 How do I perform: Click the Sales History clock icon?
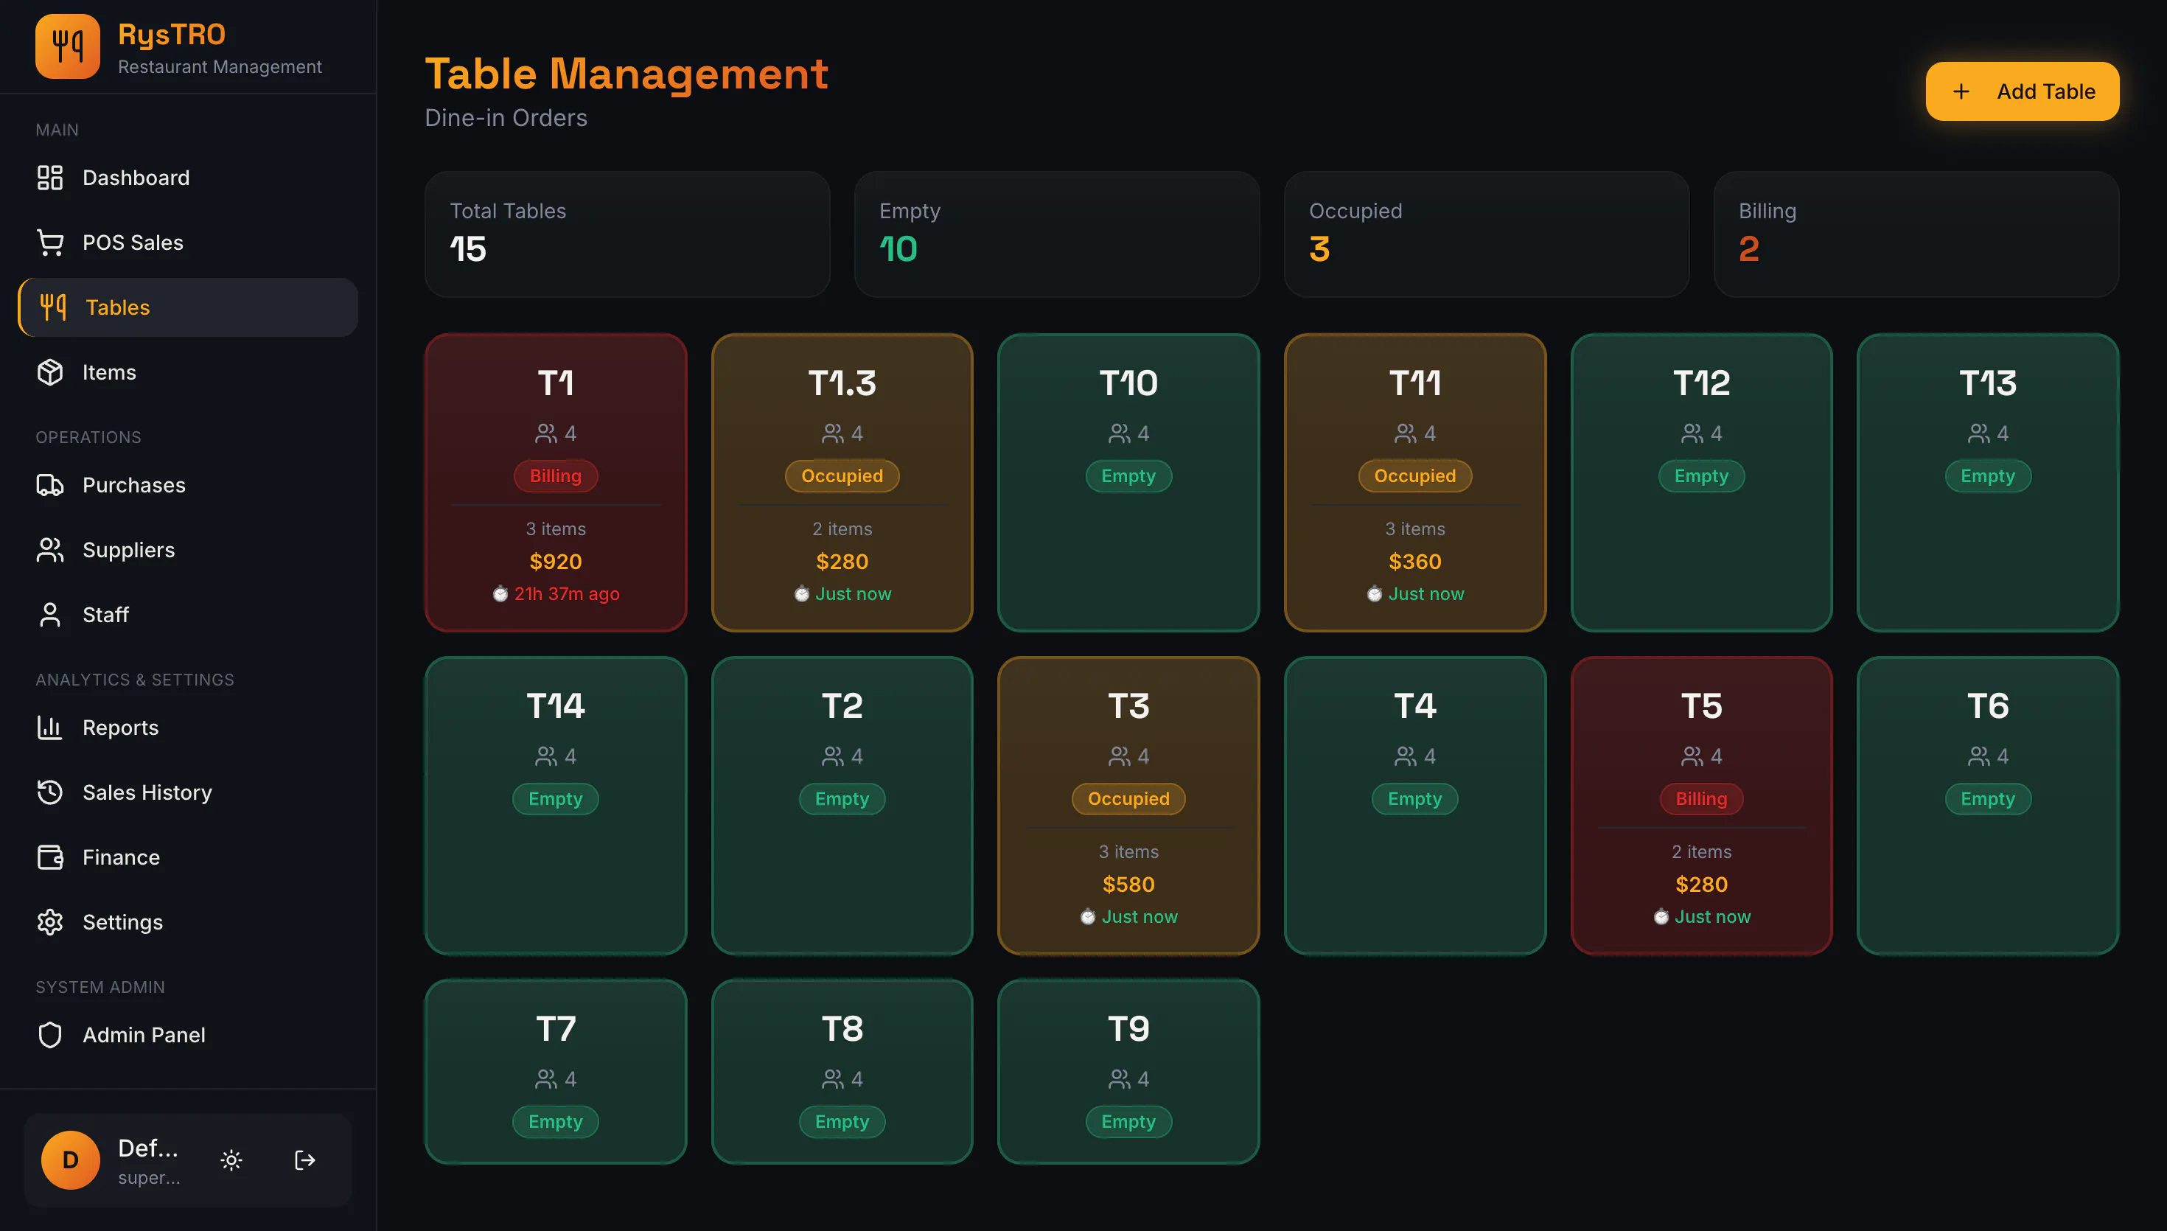point(50,792)
